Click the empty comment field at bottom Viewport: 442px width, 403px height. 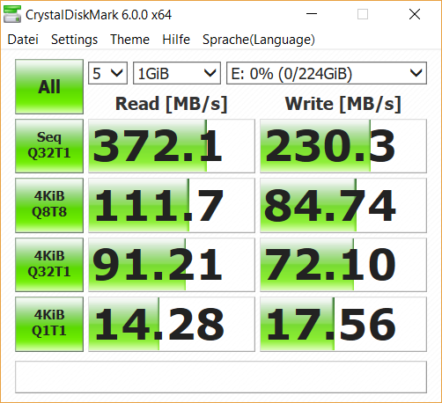221,377
